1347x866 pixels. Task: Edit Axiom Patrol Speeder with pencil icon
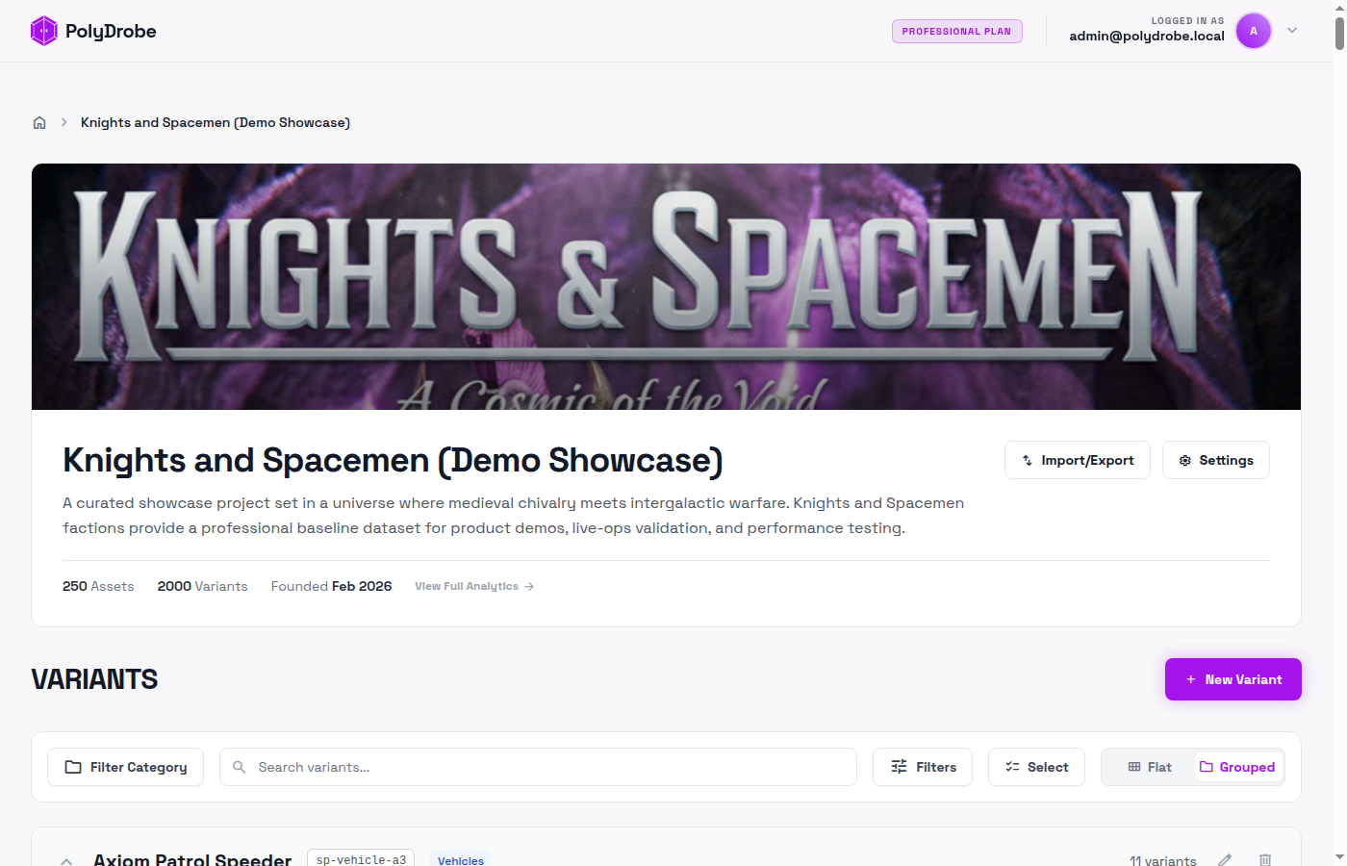[x=1225, y=859]
